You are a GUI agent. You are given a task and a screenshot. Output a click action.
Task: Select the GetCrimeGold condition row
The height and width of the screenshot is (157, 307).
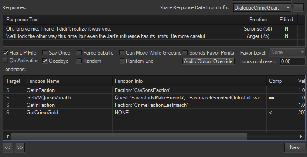(x=154, y=113)
